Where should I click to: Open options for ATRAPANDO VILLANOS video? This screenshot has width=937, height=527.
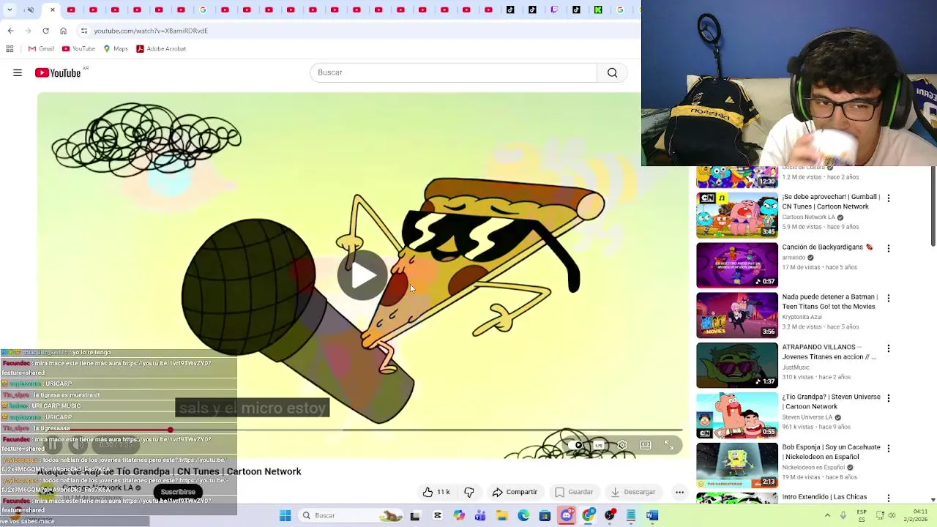[x=889, y=348]
